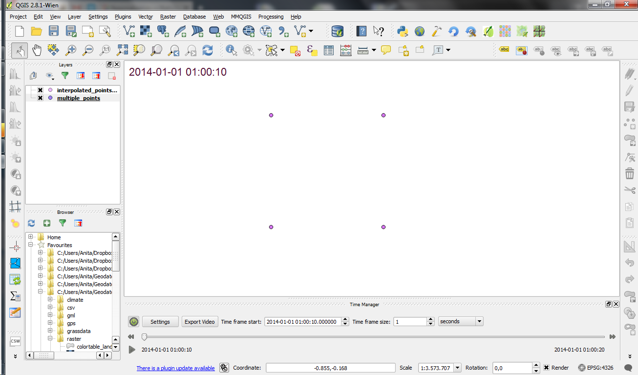Open the Vector menu
The height and width of the screenshot is (375, 638).
[146, 17]
